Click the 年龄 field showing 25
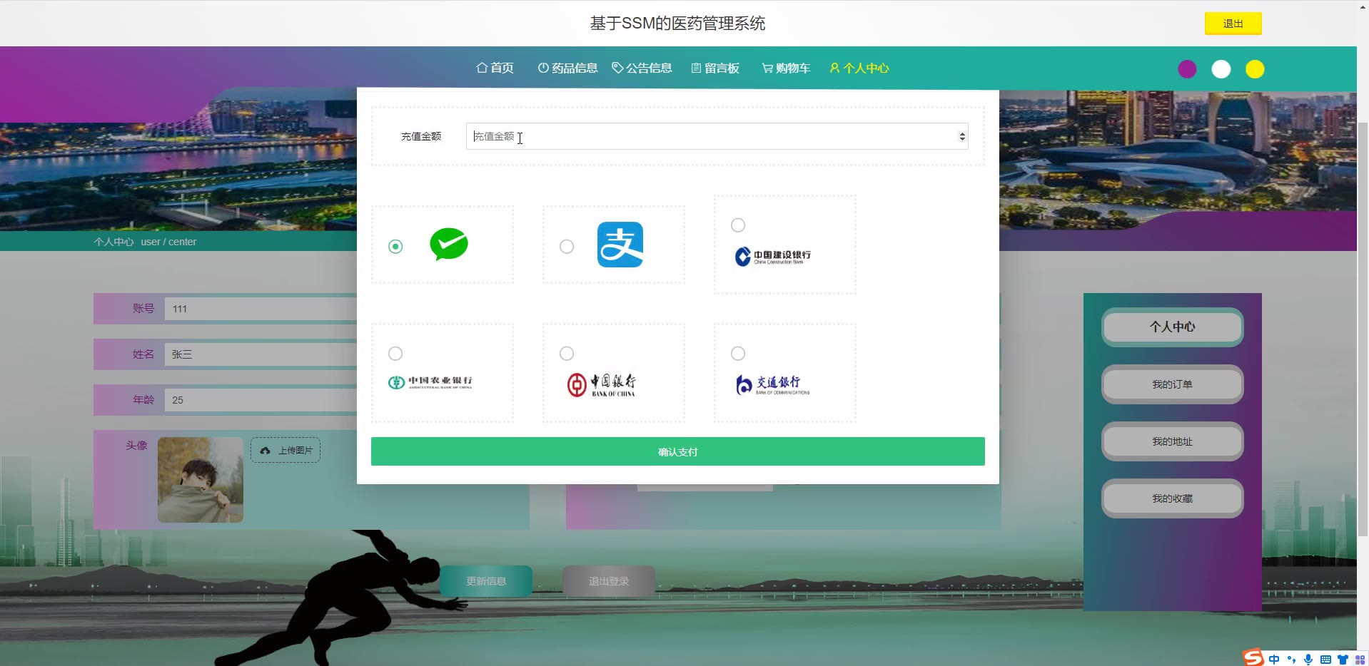1369x666 pixels. [261, 400]
